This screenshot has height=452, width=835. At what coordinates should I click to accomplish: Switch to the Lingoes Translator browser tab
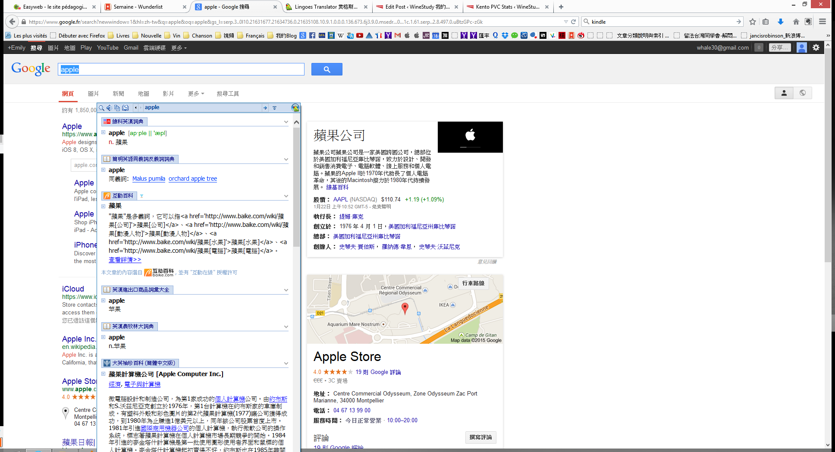[326, 7]
